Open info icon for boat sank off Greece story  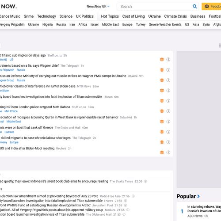[168, 132]
